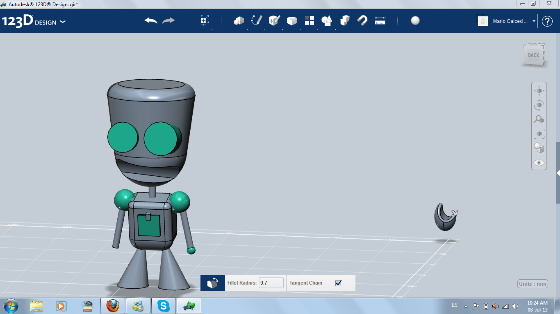Click the Fillet Radius input field
This screenshot has width=560, height=314.
271,283
